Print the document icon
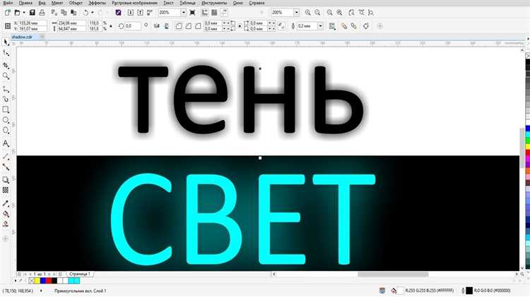The height and width of the screenshot is (297, 530). click(x=42, y=13)
